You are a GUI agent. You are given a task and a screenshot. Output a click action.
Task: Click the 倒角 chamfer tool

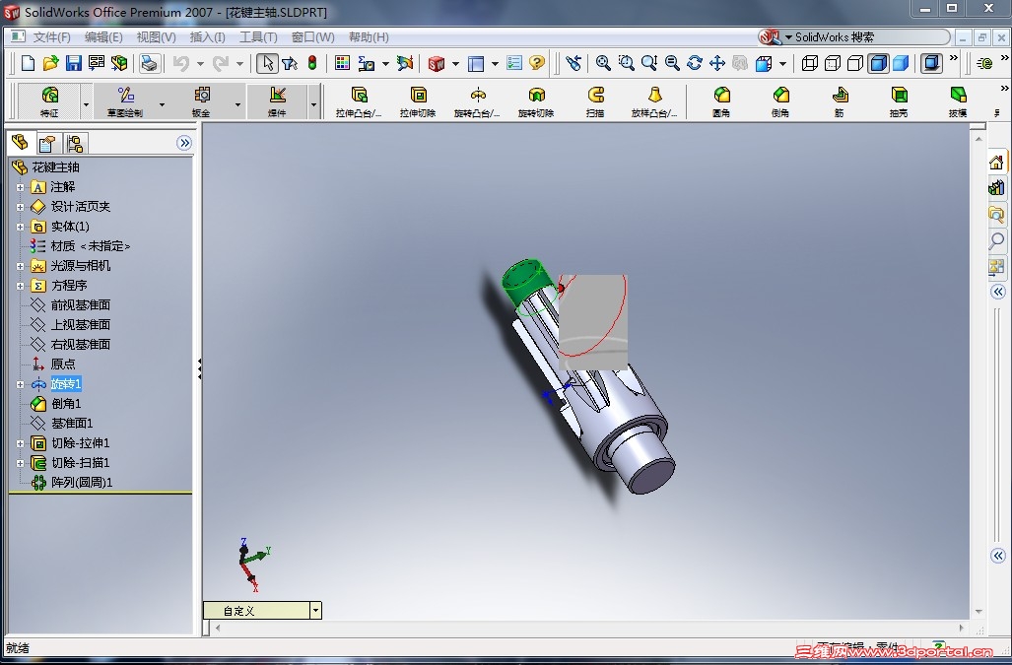click(x=780, y=101)
